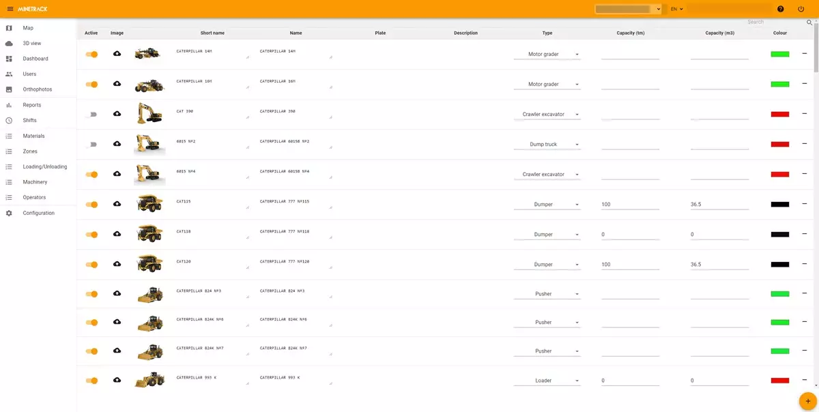Open the EN language selector
819x412 pixels.
tap(676, 9)
